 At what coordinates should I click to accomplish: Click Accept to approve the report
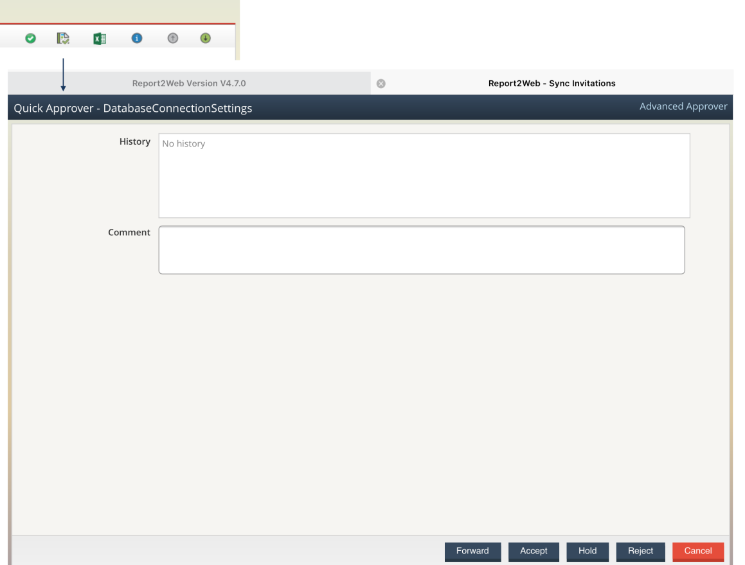pos(534,551)
